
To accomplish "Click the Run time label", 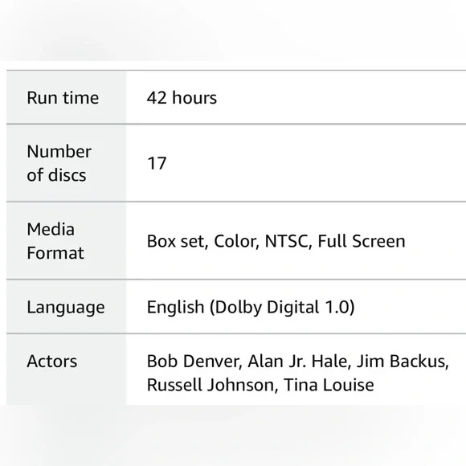I will click(63, 98).
